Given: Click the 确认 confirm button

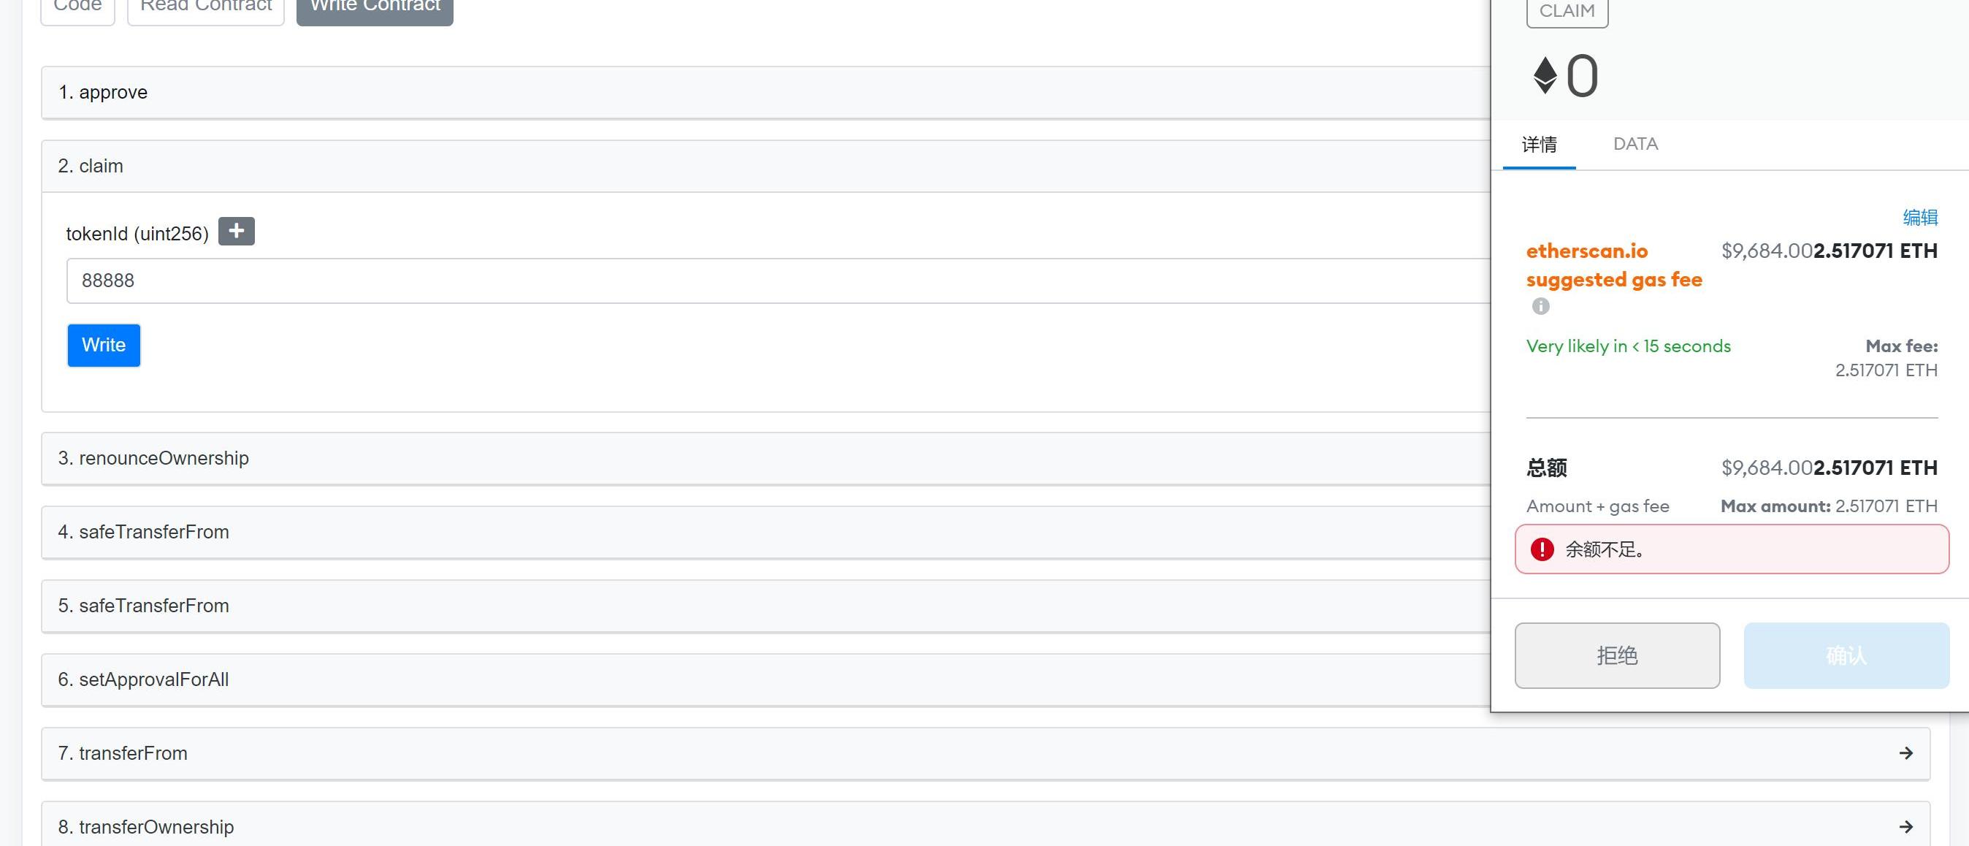Looking at the screenshot, I should 1846,655.
